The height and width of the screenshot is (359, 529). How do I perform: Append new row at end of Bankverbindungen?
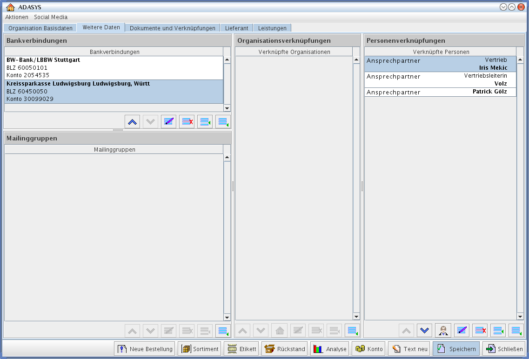(223, 122)
